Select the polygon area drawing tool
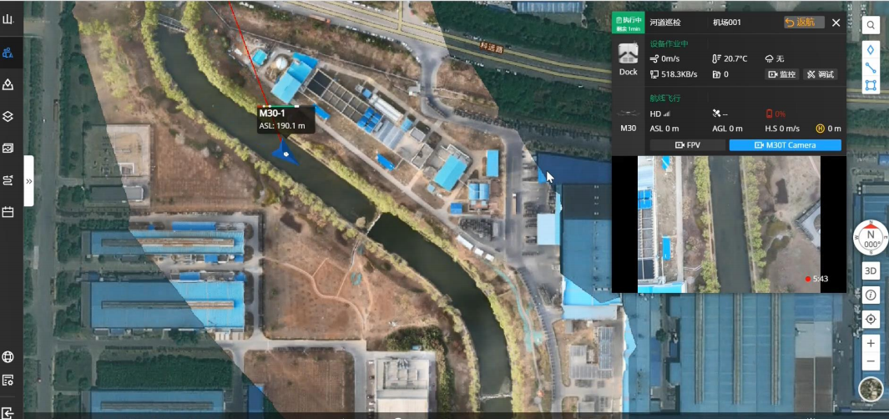889x419 pixels. point(871,85)
